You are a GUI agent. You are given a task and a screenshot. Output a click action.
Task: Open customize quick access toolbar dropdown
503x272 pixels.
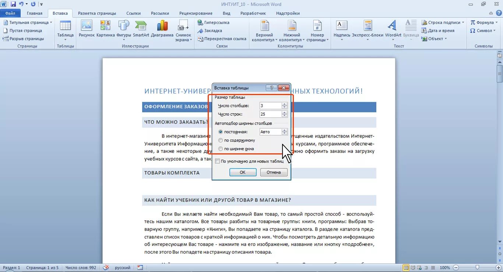coord(41,4)
